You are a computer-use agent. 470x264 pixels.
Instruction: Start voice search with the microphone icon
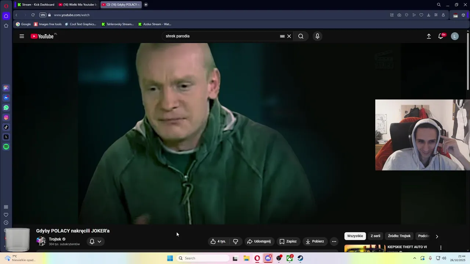pyautogui.click(x=318, y=36)
